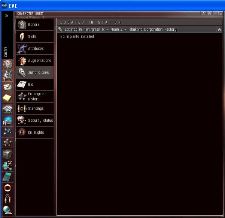Open the Market icon in sidebar
225x218 pixels.
point(7,121)
